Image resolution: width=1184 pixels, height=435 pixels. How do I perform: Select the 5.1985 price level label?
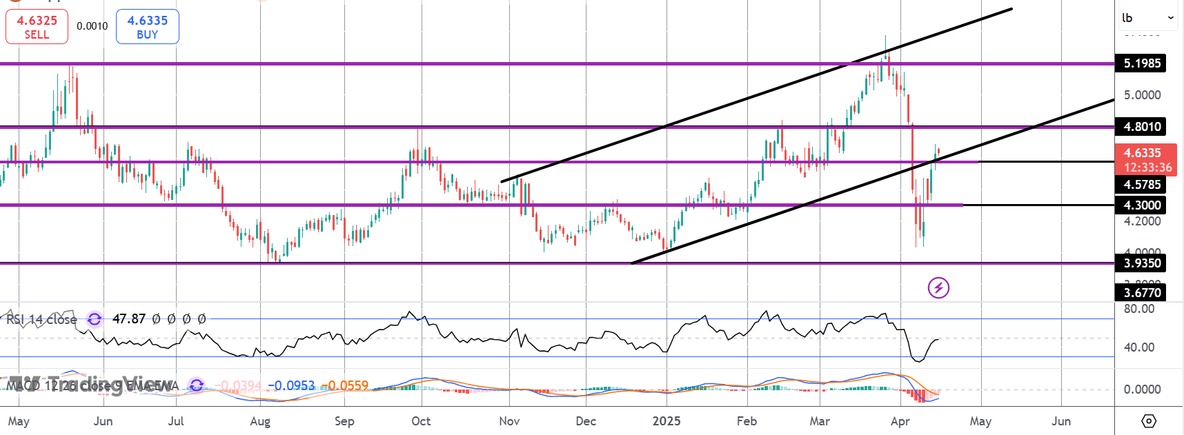tap(1142, 63)
